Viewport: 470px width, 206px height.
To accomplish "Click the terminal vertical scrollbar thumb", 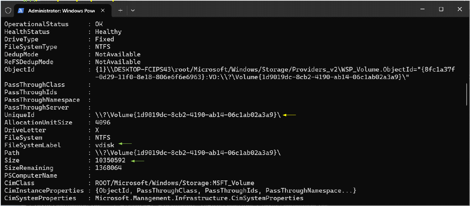I will (466, 94).
